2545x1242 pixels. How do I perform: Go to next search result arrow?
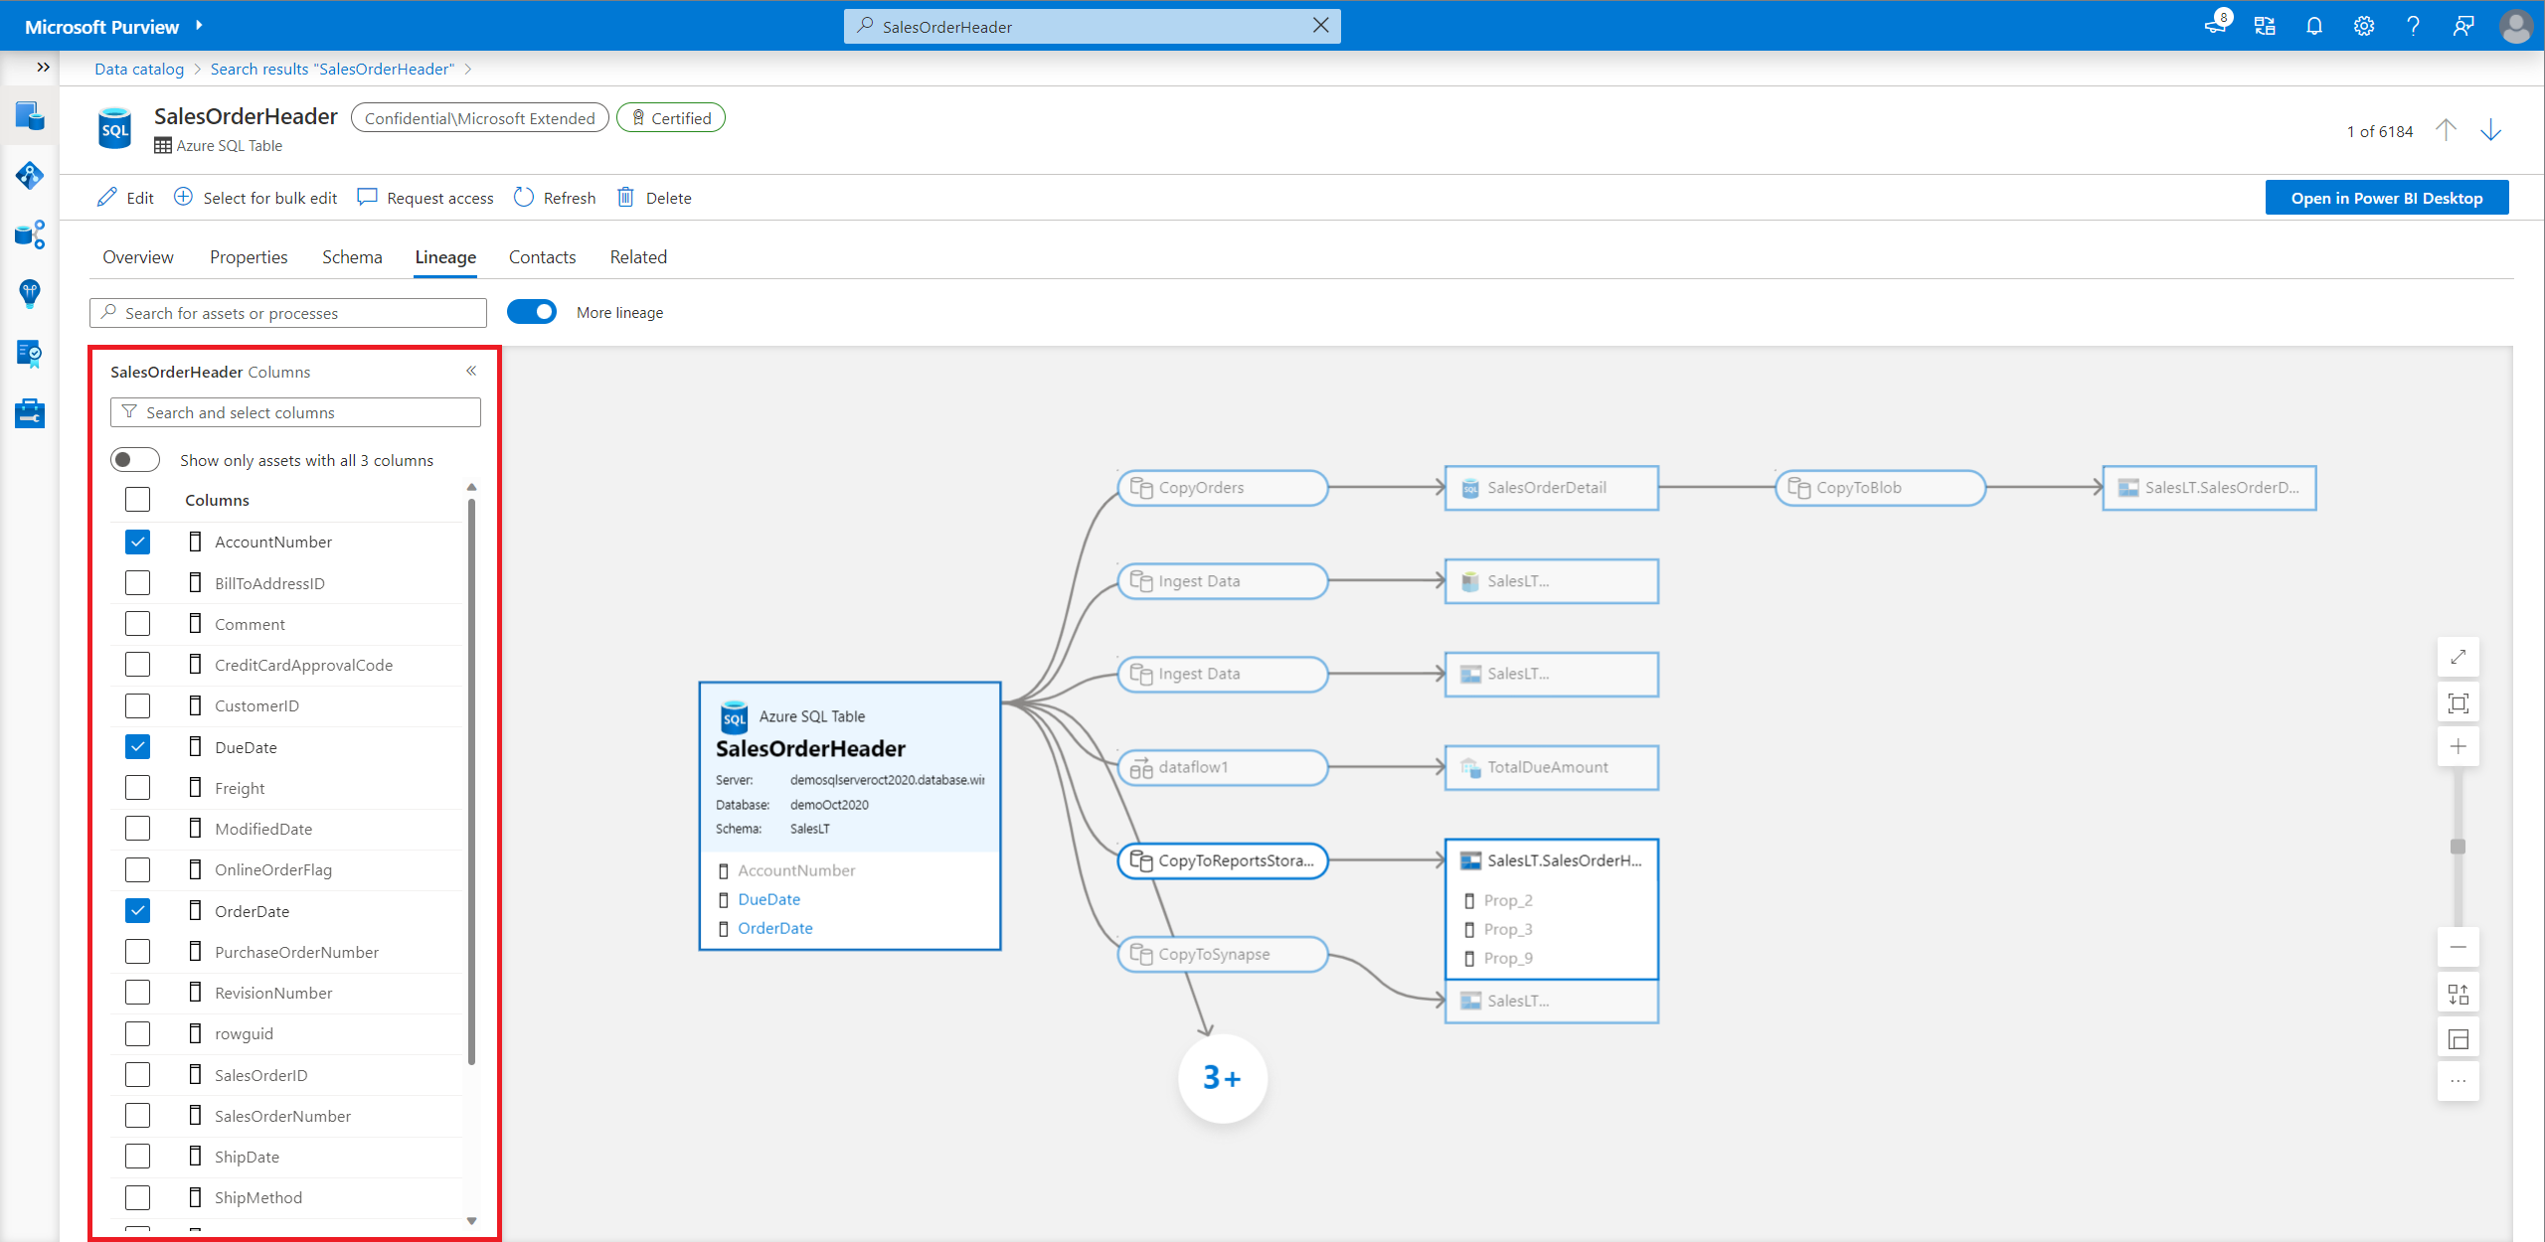coord(2490,130)
